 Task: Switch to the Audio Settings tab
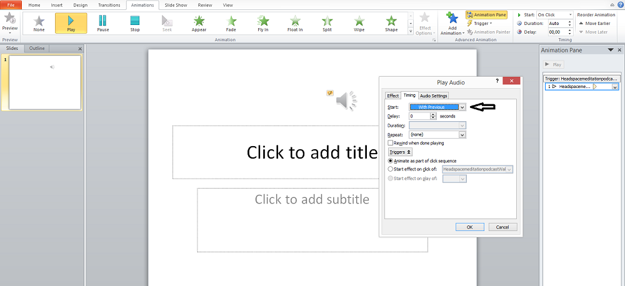(x=433, y=96)
